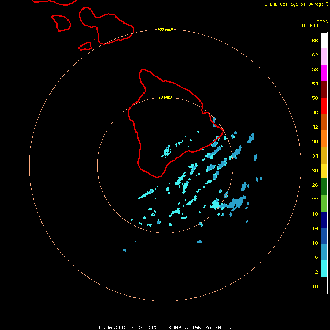330x330 pixels.
Task: Click the magenta 58 K FT legend swatch
Action: (324, 73)
